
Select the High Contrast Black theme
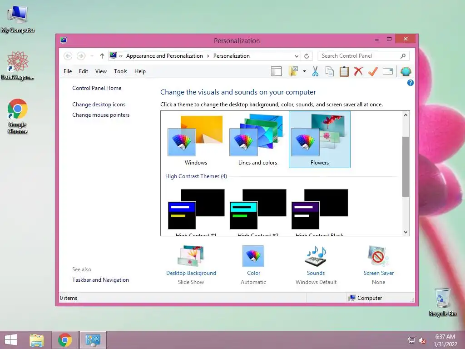(319, 213)
